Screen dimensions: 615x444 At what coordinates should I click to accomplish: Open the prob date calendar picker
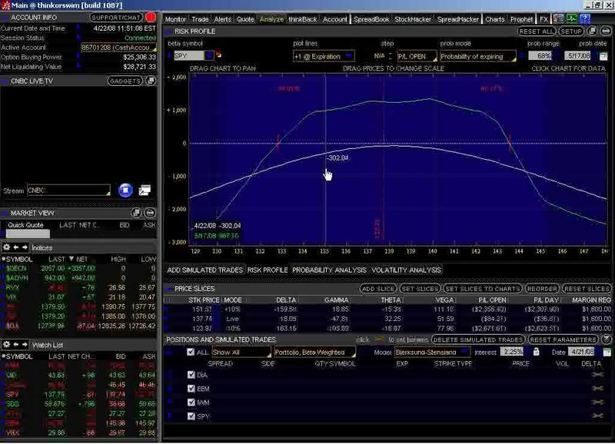(603, 56)
